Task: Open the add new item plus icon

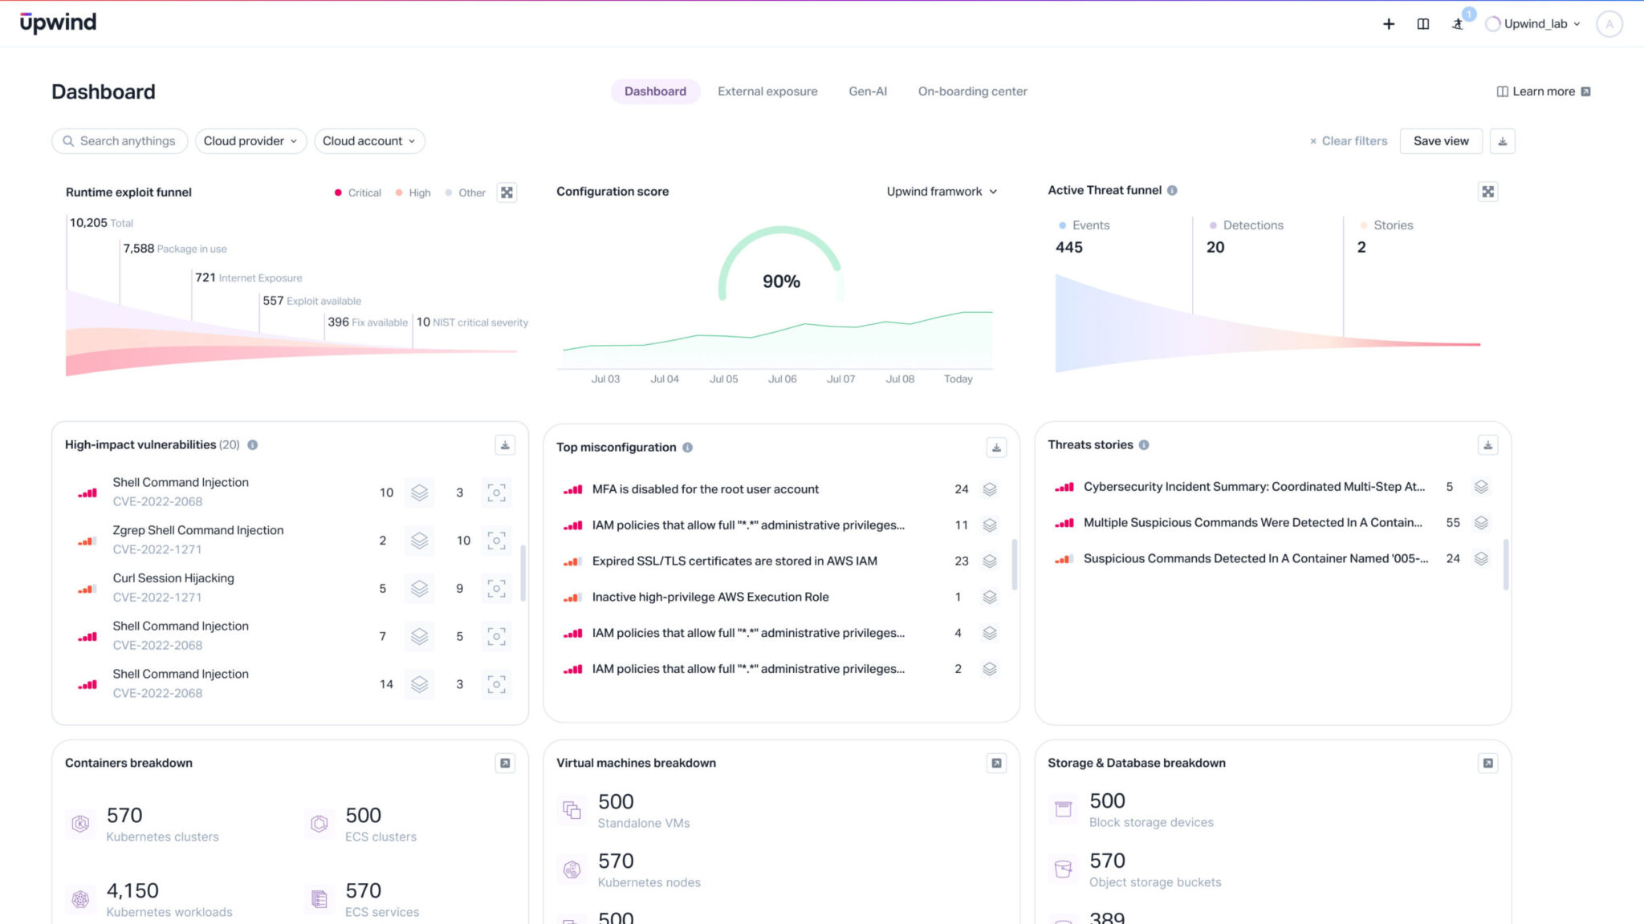Action: (x=1388, y=24)
